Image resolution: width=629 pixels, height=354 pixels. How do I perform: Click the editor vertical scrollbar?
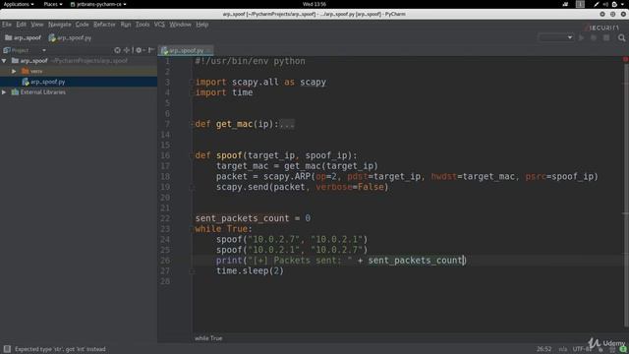(x=626, y=197)
